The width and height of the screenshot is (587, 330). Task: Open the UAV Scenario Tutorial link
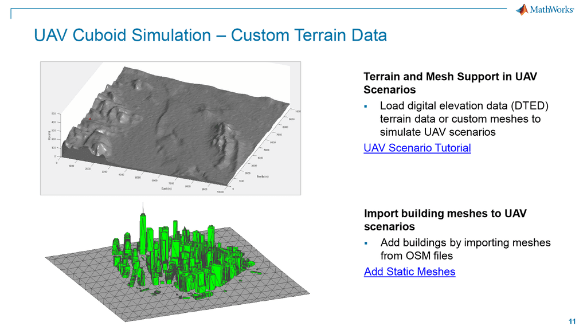coord(417,148)
